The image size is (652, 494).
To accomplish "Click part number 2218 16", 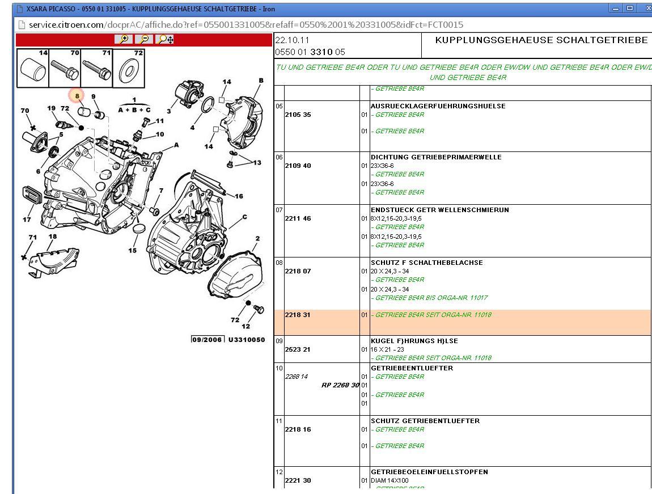I will tap(298, 429).
